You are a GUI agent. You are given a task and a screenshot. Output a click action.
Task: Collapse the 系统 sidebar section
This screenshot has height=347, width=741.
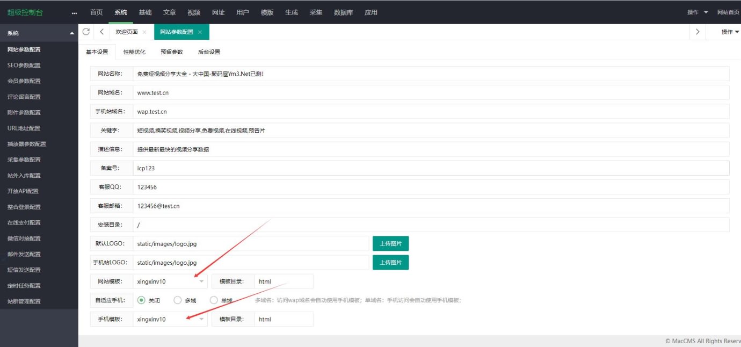point(72,33)
